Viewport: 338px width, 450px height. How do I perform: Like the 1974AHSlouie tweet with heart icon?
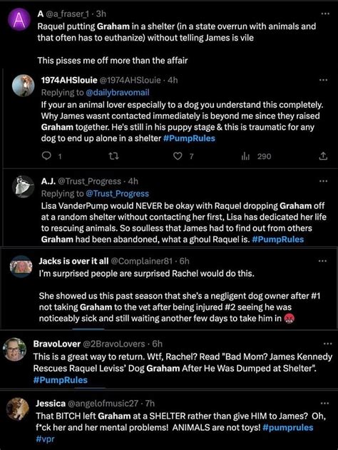(x=178, y=156)
